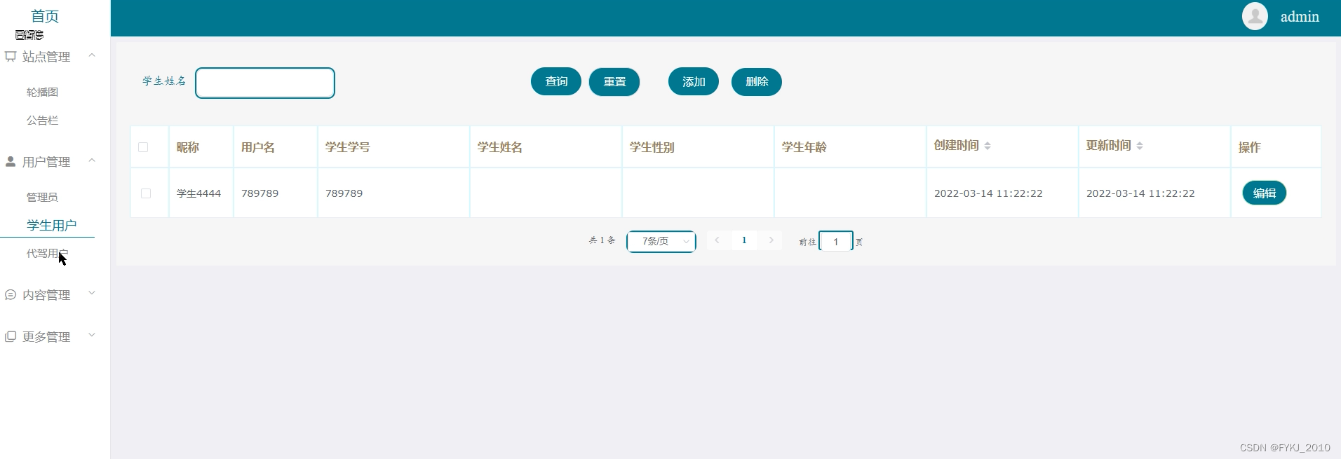Click the 添加 add button

coord(694,81)
